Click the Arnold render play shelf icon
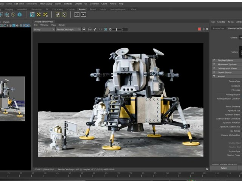 [83, 14]
